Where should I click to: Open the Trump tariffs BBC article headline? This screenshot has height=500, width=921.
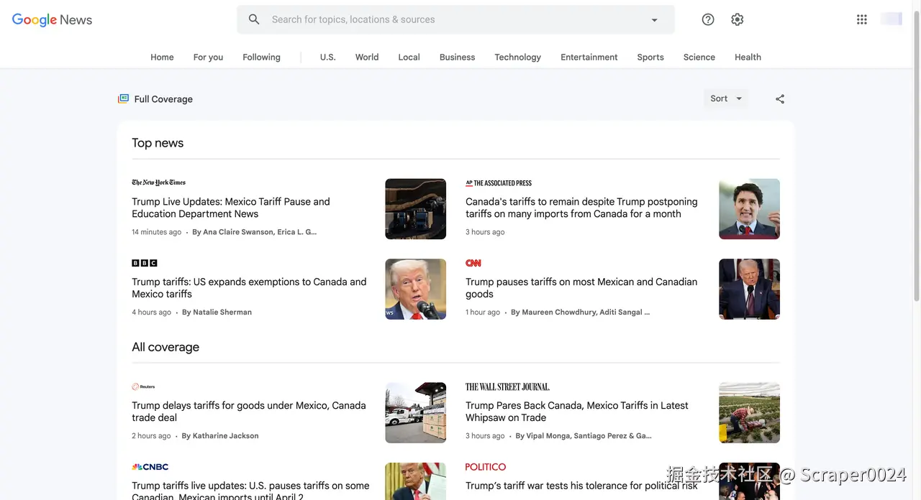249,288
